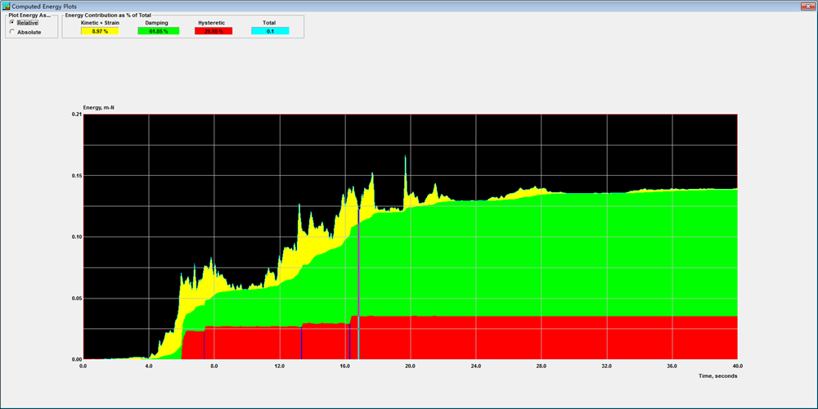Click the yellow Kinetic + Strain swatch
The width and height of the screenshot is (818, 409).
click(100, 31)
